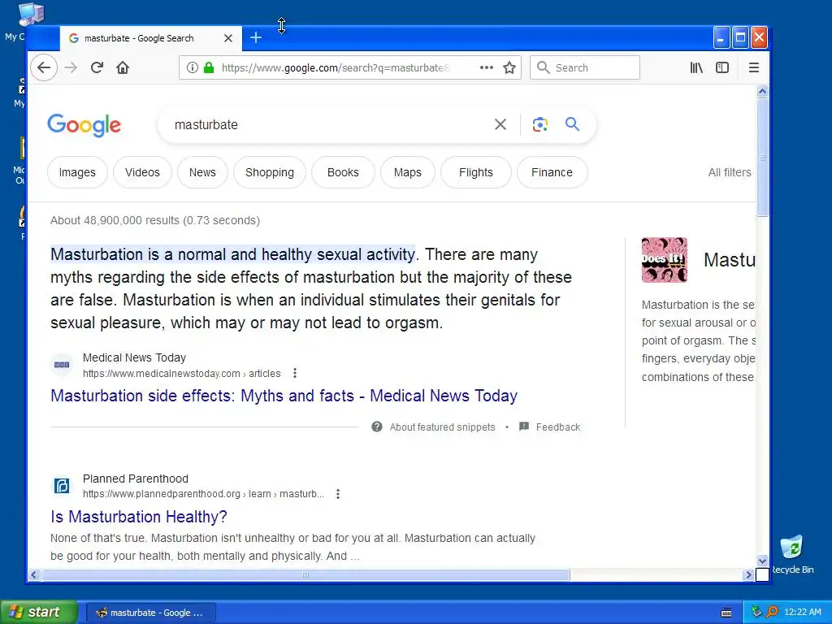Open the Windows start menu
The height and width of the screenshot is (624, 832).
tap(39, 612)
